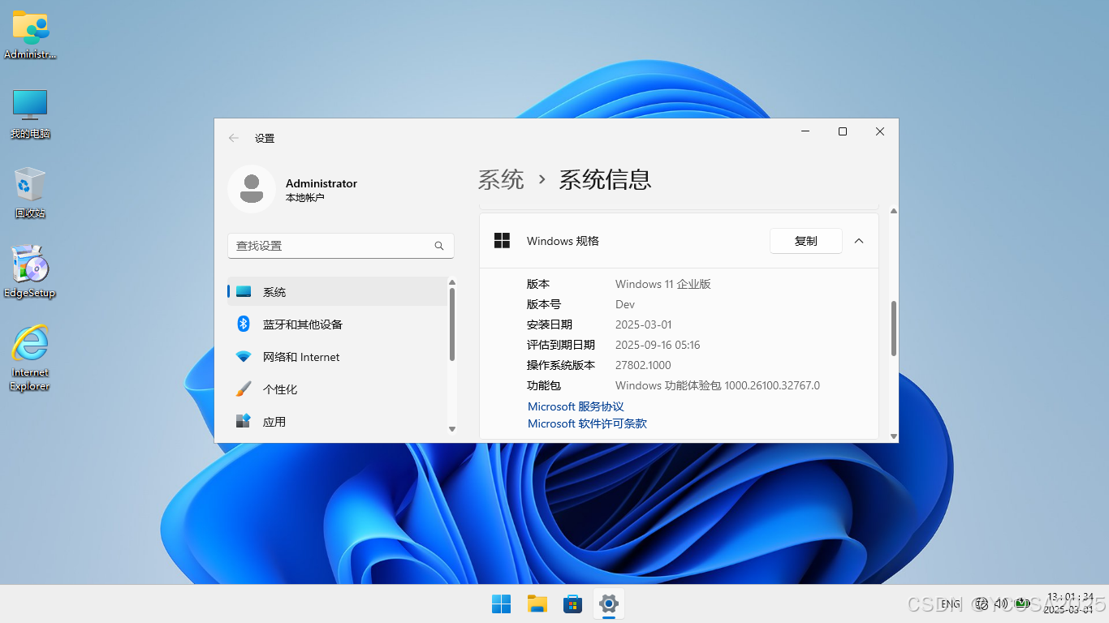
Task: Click the 系统 monitor icon in sidebar
Action: (244, 292)
